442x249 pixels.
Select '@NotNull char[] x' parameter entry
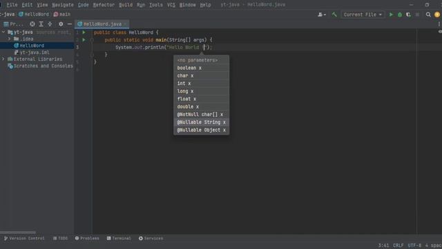tap(201, 114)
